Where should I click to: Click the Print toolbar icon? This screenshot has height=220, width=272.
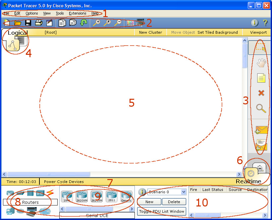(x=39, y=23)
